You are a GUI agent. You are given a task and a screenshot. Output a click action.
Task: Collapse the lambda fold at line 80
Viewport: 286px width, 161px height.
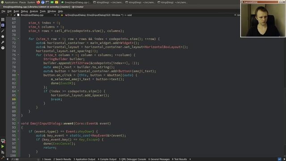(x=18, y=75)
